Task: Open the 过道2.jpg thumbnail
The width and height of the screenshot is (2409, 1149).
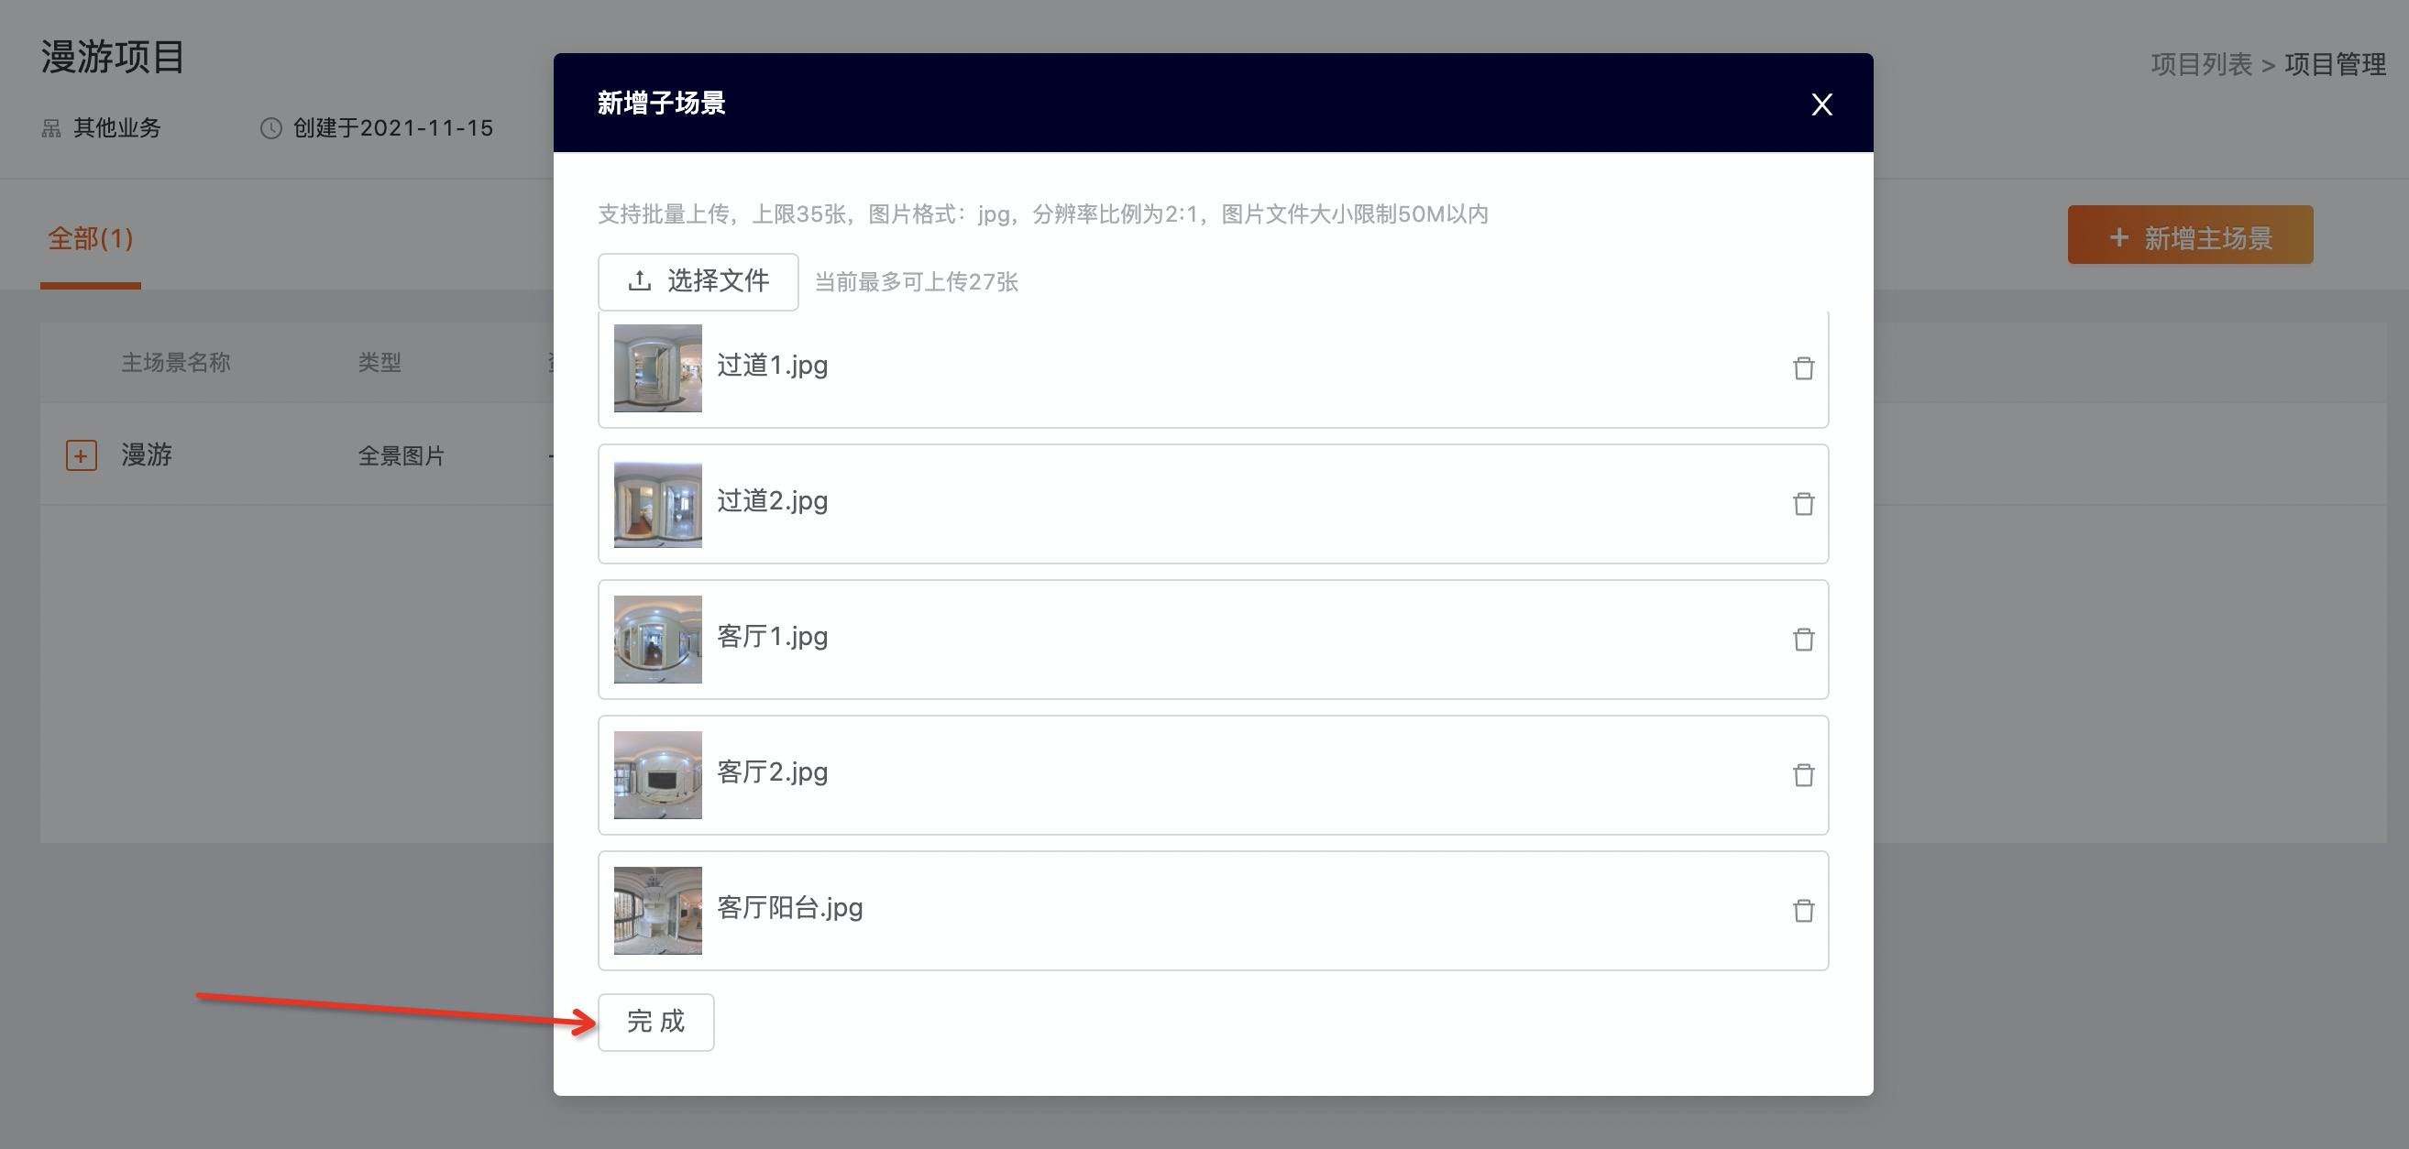Action: click(x=657, y=504)
